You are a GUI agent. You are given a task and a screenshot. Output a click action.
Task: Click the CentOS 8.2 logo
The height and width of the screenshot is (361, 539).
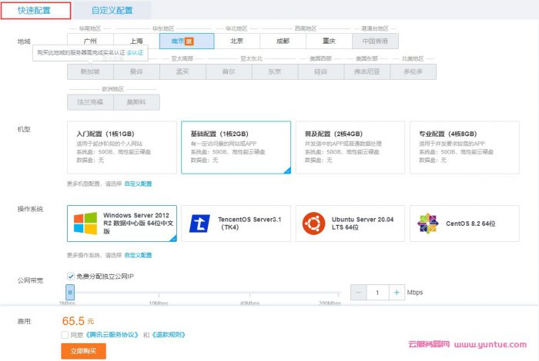point(427,224)
